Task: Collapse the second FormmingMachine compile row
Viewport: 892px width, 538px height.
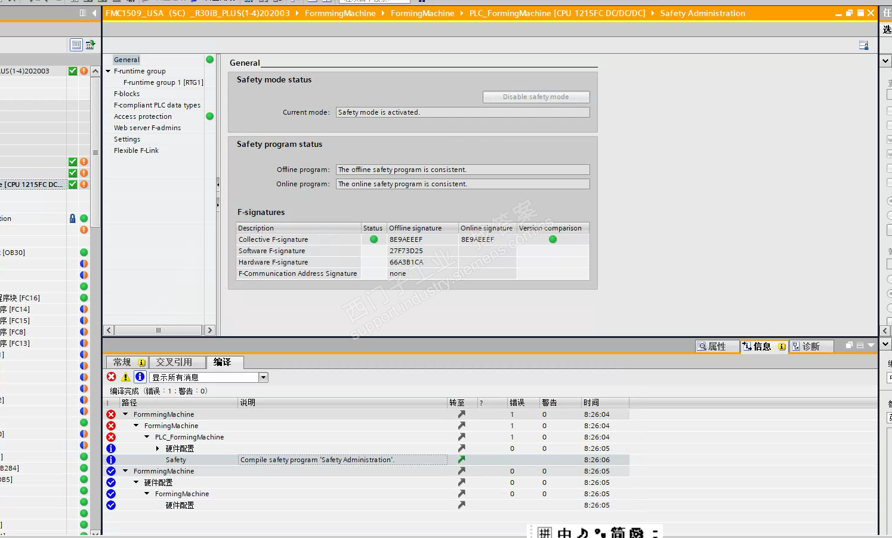Action: 125,471
